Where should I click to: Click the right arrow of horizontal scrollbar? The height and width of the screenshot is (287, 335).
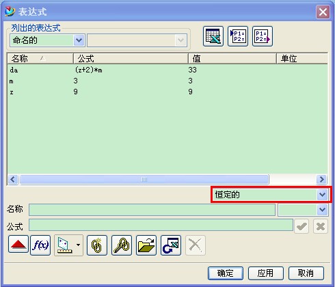322,179
